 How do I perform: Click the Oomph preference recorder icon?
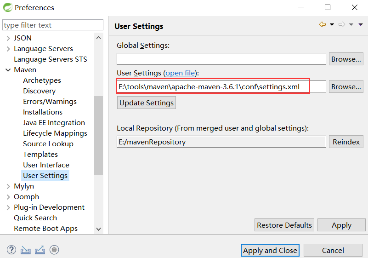click(54, 250)
